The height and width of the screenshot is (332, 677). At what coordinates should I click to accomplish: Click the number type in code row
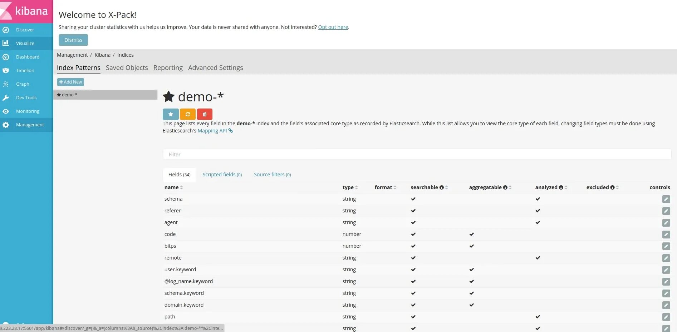tap(352, 234)
